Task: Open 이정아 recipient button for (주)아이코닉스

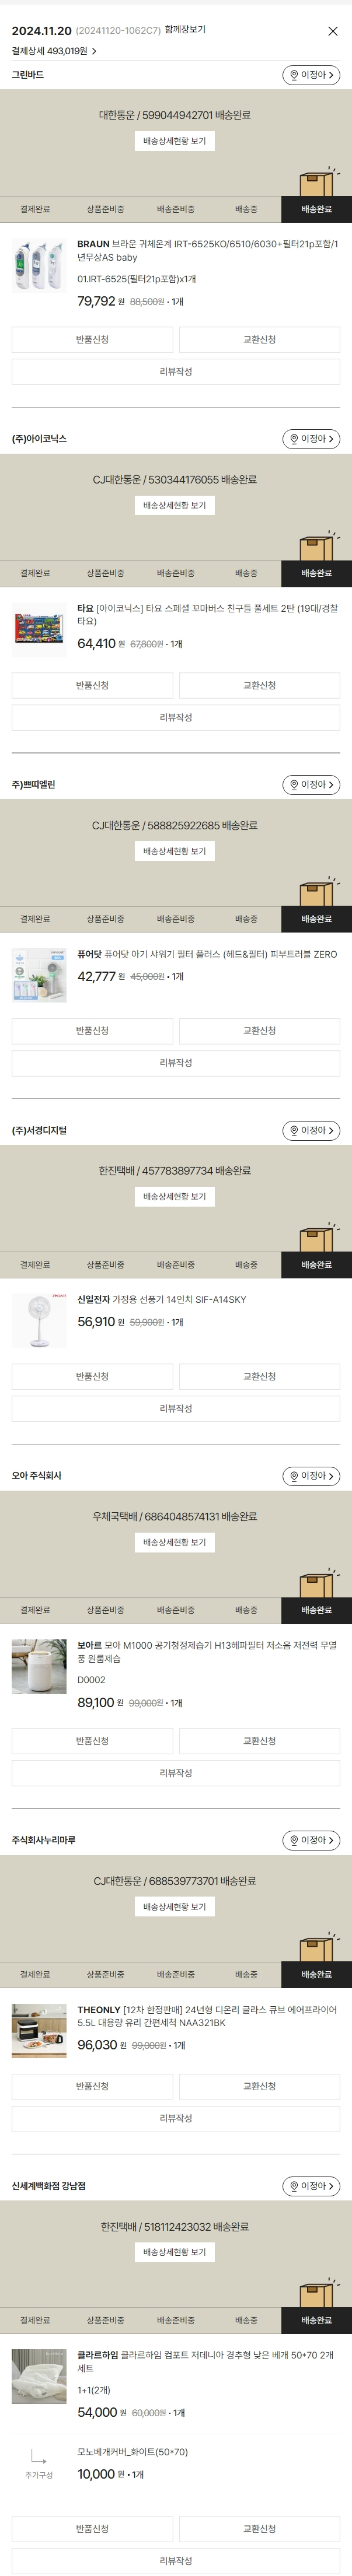Action: (x=311, y=439)
